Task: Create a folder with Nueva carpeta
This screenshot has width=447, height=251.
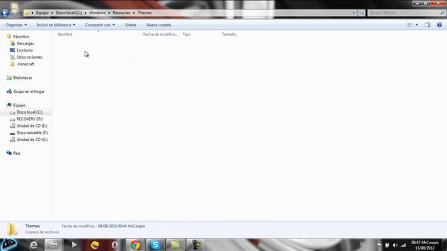Action: coord(159,25)
